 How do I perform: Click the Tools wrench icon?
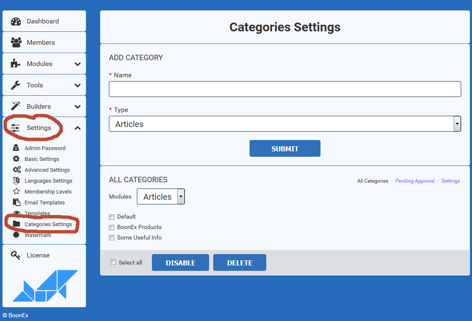(x=16, y=85)
